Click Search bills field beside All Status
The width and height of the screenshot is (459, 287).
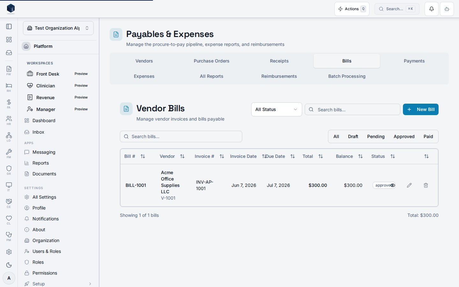pos(353,109)
